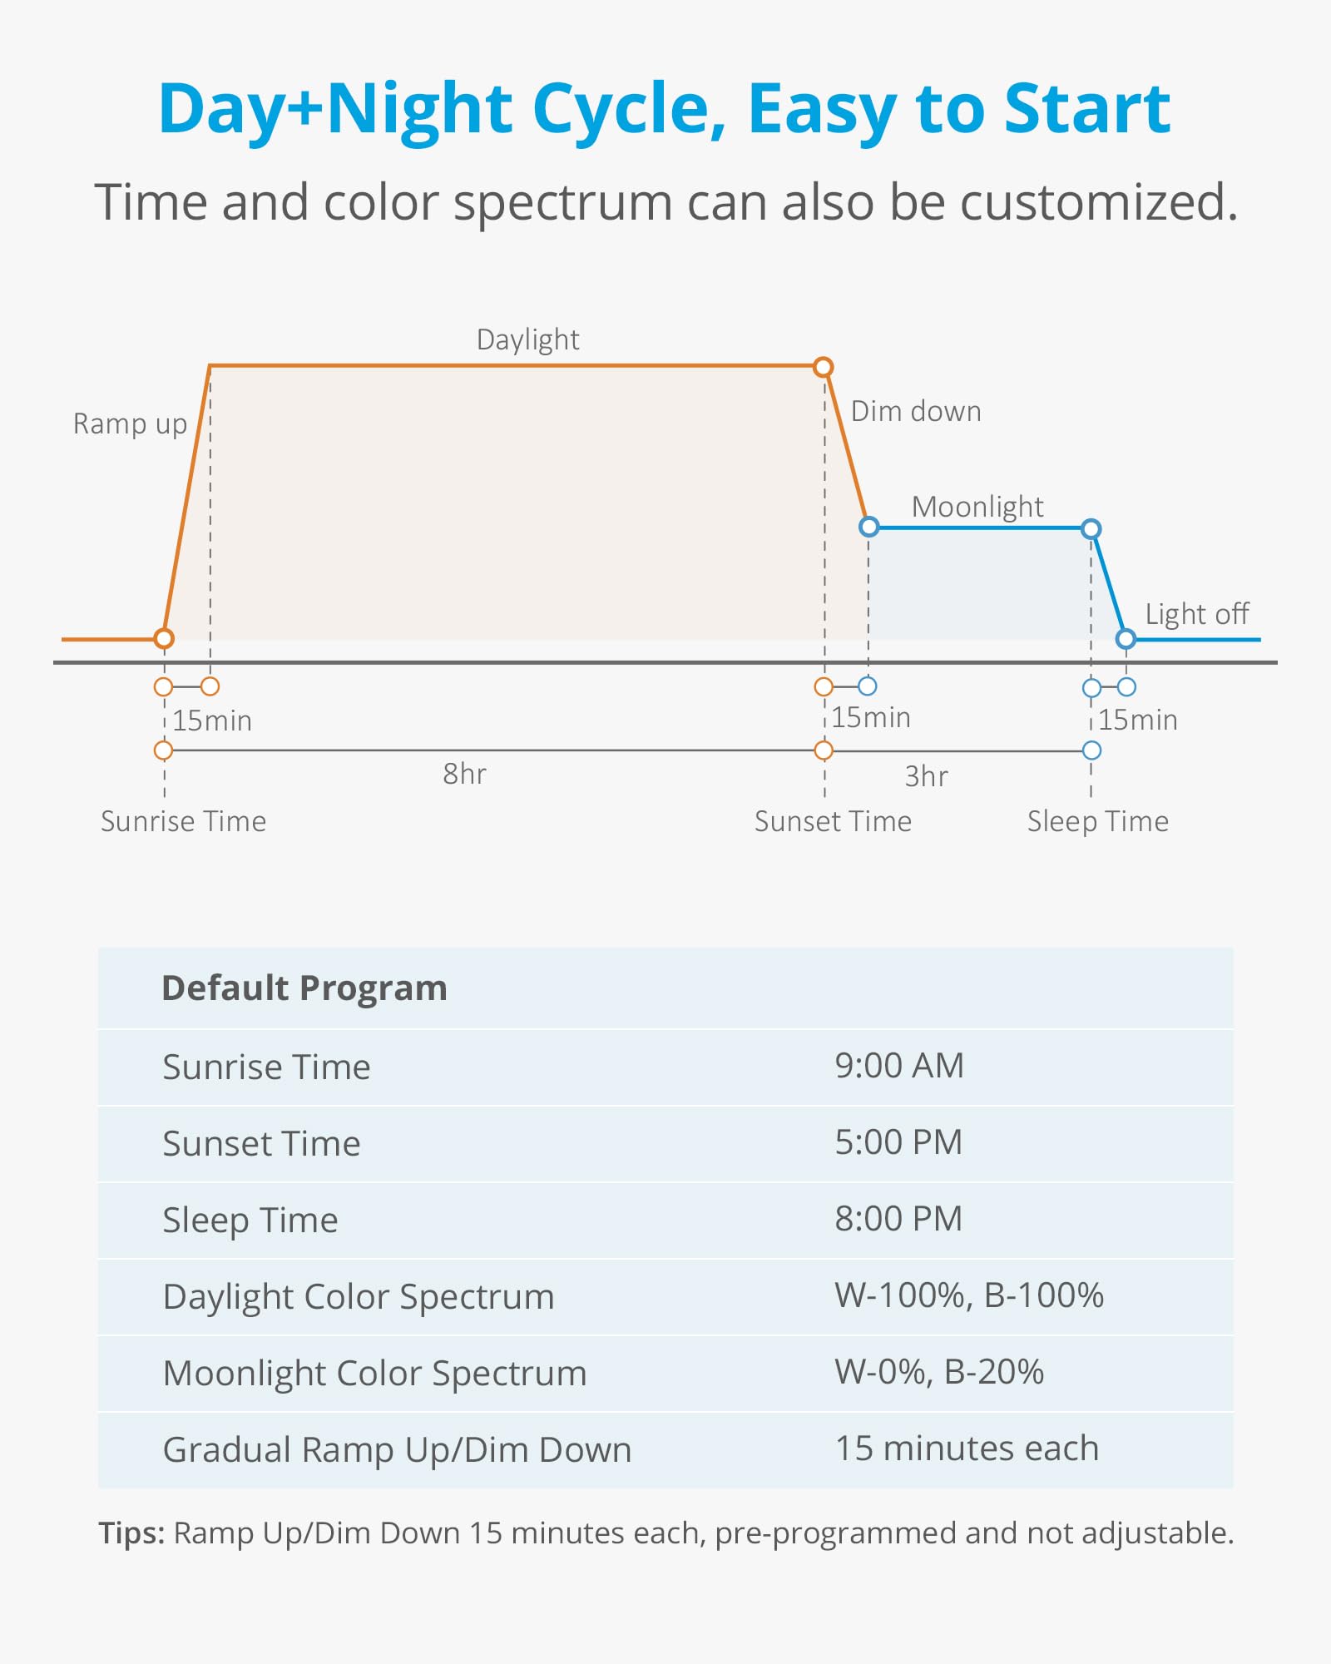This screenshot has width=1331, height=1664.
Task: Click the Default Program table header
Action: click(x=304, y=988)
